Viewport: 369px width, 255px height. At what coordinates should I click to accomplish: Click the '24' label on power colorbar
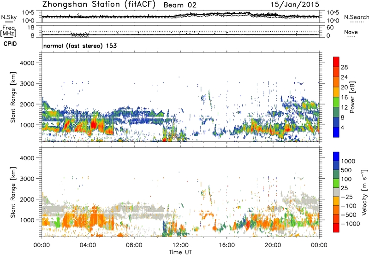click(344, 77)
